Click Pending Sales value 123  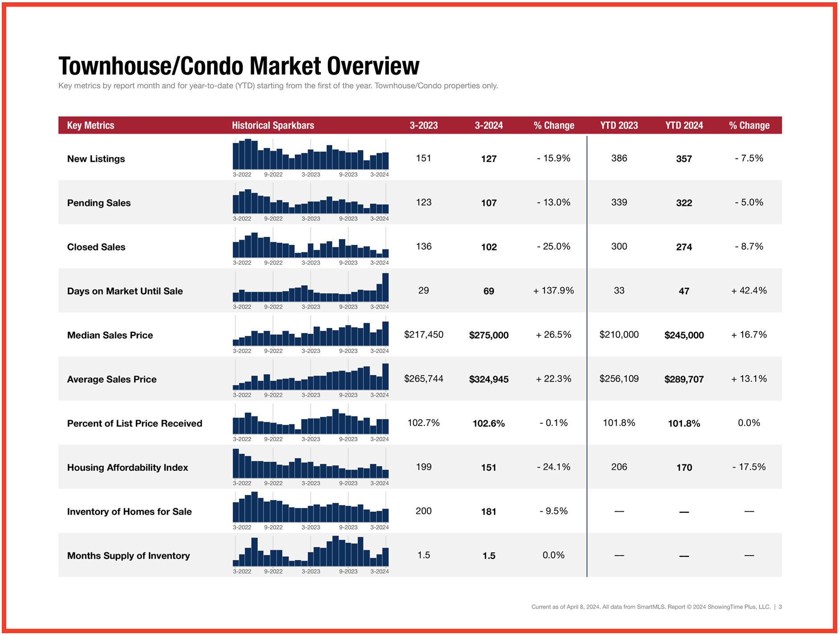[424, 202]
